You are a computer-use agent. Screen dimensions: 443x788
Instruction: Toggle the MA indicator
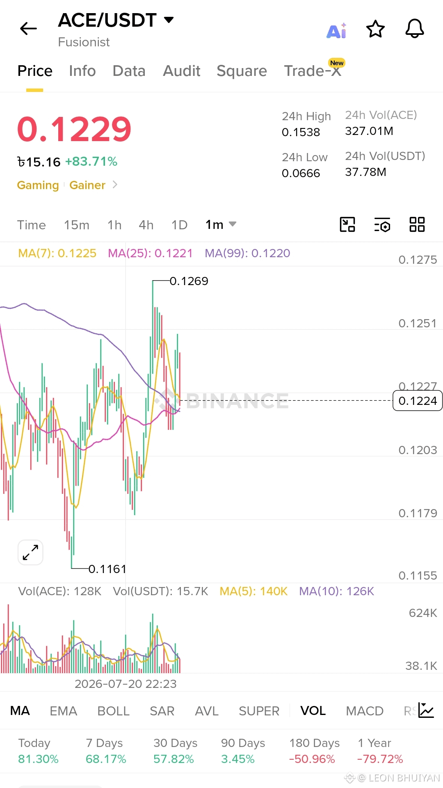(x=20, y=710)
